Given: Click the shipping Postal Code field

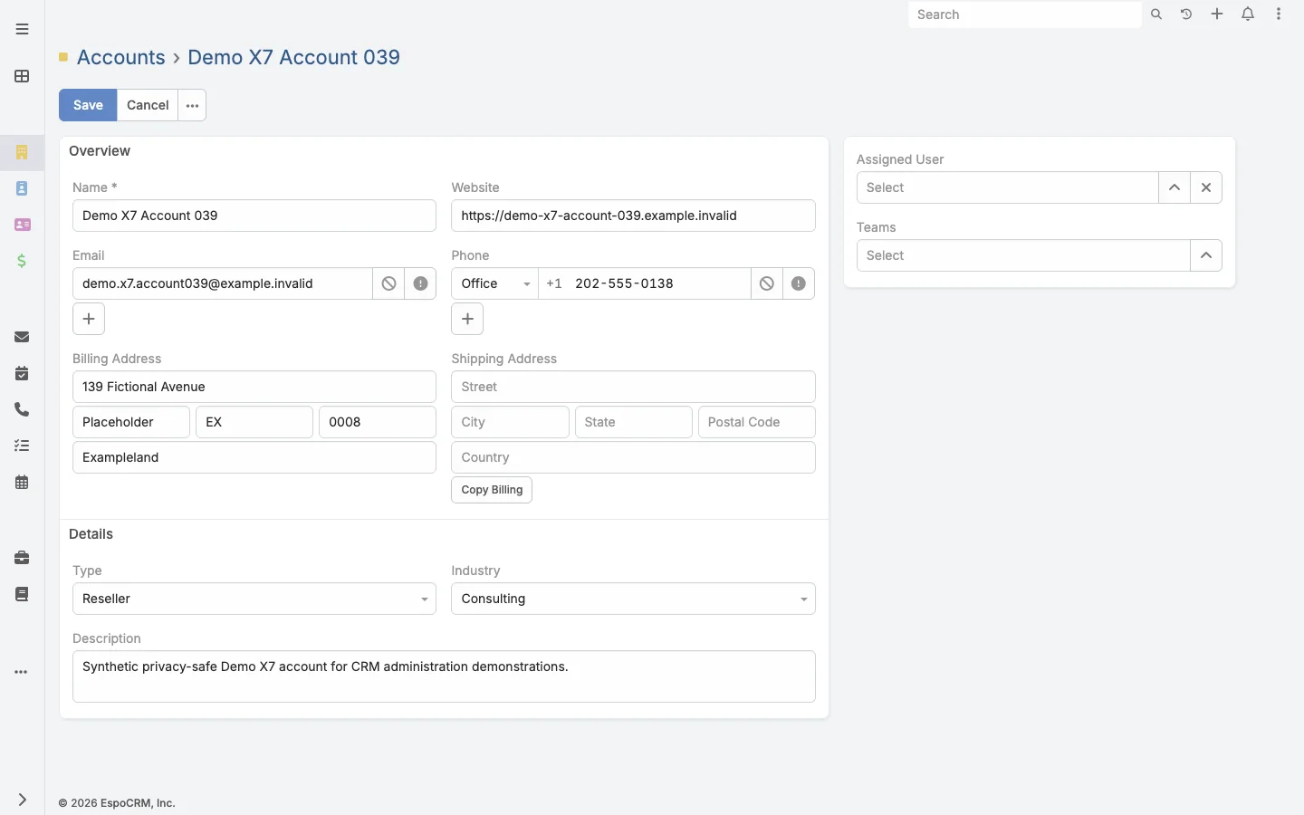Looking at the screenshot, I should pos(757,422).
